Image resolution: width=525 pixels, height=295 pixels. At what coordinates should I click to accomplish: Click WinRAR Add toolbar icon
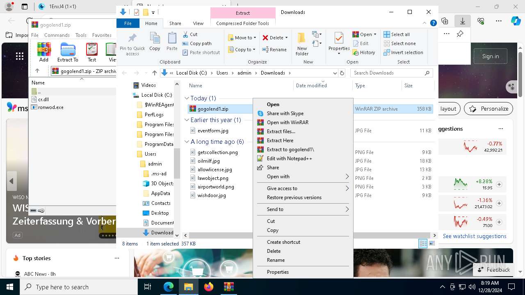[44, 52]
